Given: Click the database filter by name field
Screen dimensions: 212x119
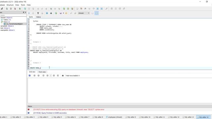Looking at the screenshot, I should tap(13, 15).
